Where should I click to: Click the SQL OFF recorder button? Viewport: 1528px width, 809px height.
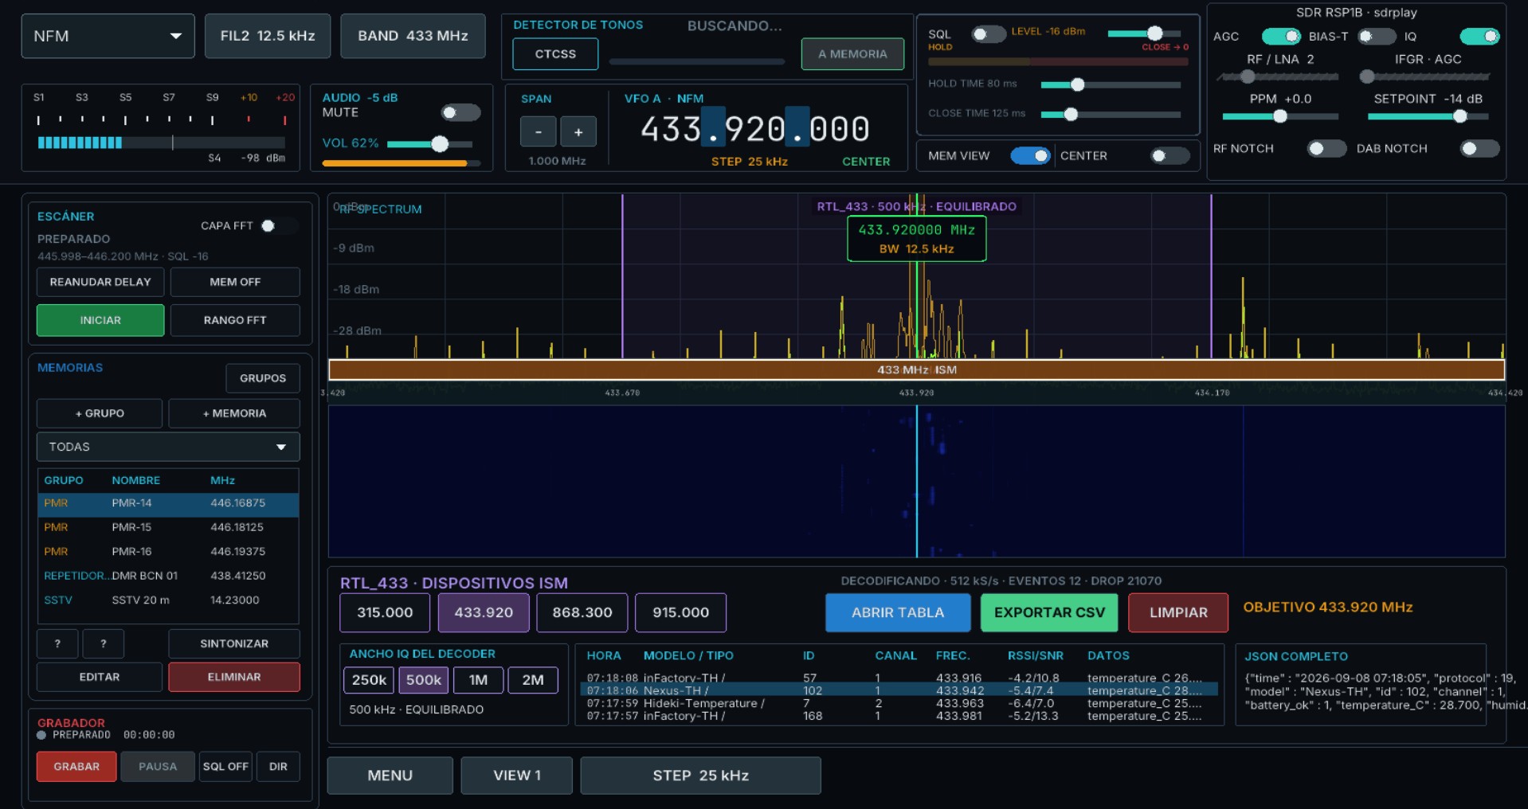(225, 767)
